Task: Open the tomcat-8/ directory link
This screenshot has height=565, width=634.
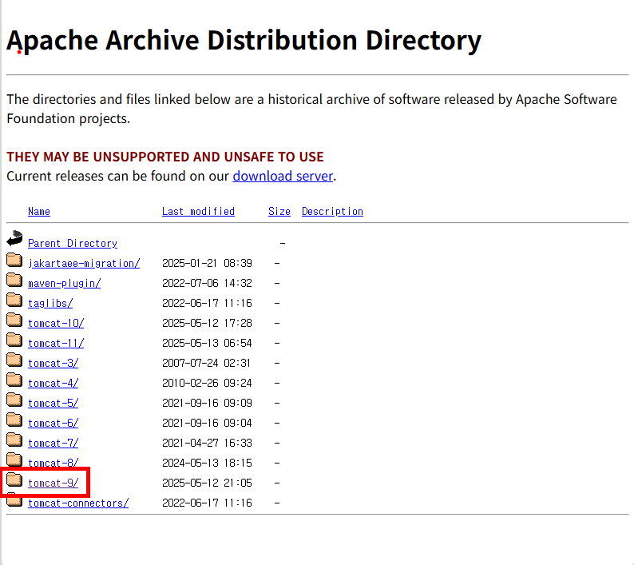Action: pyautogui.click(x=53, y=463)
